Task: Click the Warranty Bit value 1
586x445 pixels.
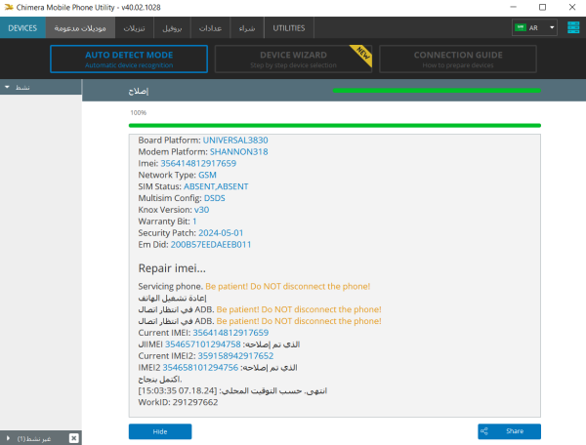Action: click(x=194, y=222)
